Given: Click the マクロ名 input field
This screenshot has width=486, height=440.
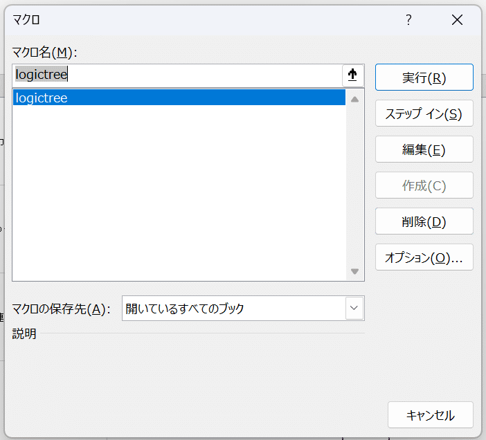Looking at the screenshot, I should point(177,75).
